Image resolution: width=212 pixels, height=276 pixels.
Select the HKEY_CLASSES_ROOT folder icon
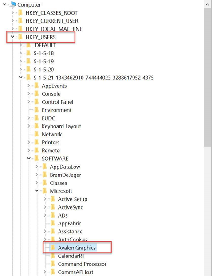point(20,13)
